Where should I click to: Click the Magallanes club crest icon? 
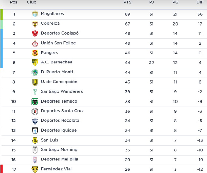35,14
